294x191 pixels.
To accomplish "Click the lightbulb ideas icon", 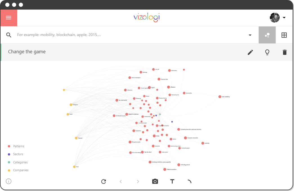I will point(267,52).
